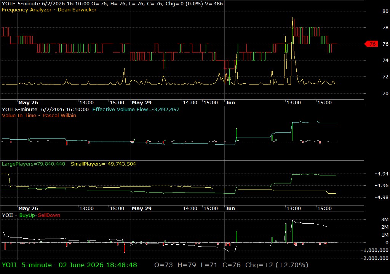Click the Value In Time - Pascal Willain label
The width and height of the screenshot is (390, 274).
[39, 115]
